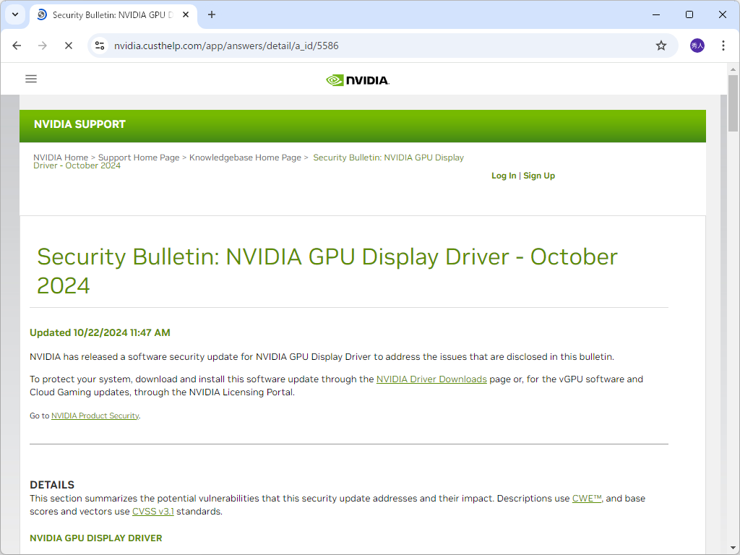Open the NVIDIA hamburger menu
This screenshot has height=555, width=740.
(x=31, y=79)
